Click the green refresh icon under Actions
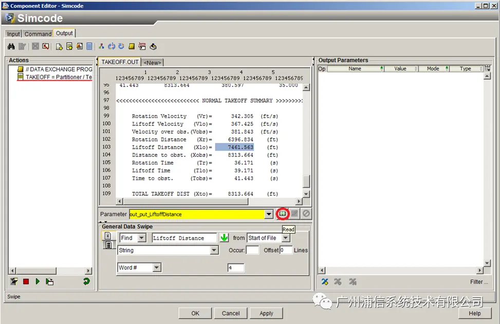The height and width of the screenshot is (324, 500). (86, 281)
